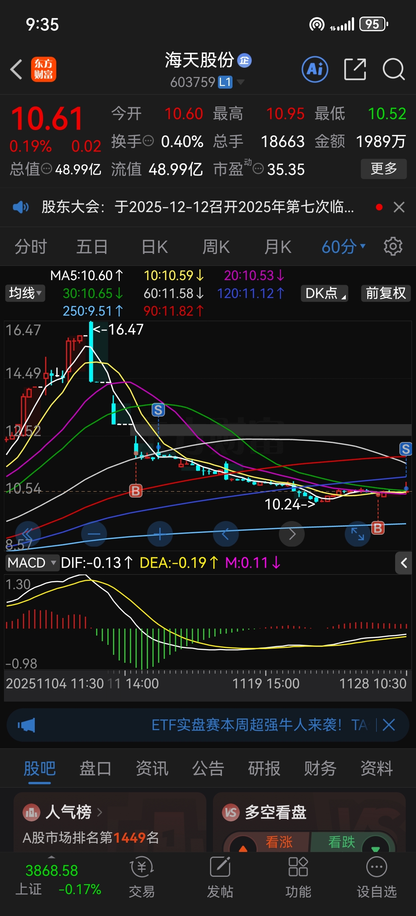Close the ETF实盘赛 banner
This screenshot has width=416, height=916.
click(389, 725)
